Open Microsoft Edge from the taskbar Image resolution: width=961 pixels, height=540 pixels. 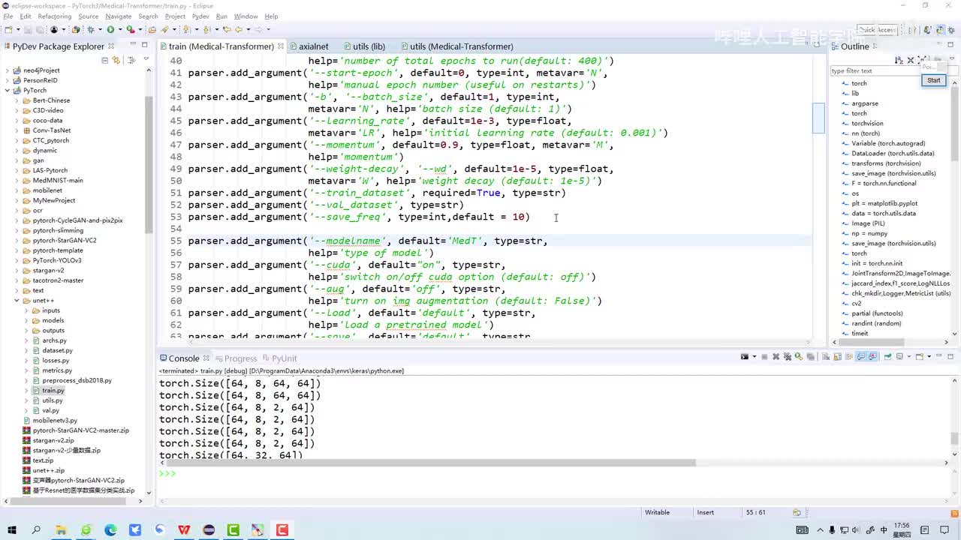pyautogui.click(x=110, y=530)
